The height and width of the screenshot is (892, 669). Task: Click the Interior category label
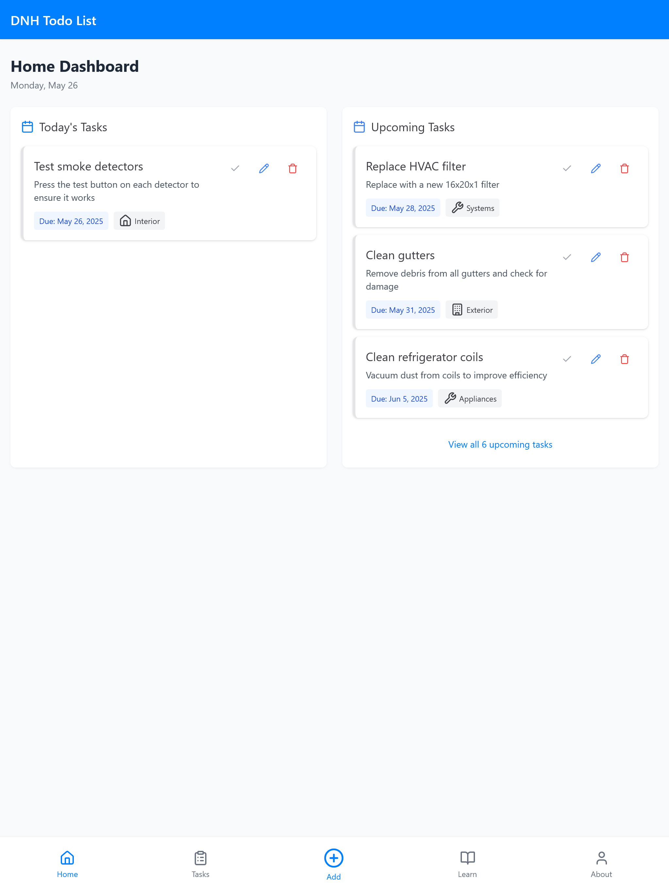tap(147, 221)
